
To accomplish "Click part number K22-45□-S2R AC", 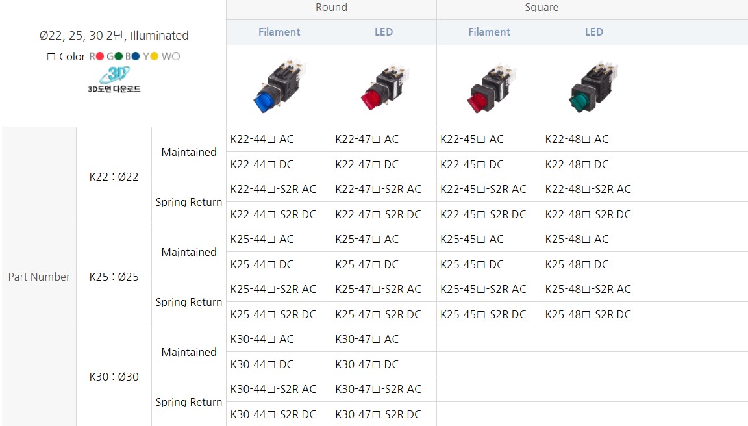I will tap(483, 189).
